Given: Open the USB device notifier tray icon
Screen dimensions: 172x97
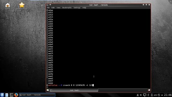Looking at the screenshot, I should [159, 95].
